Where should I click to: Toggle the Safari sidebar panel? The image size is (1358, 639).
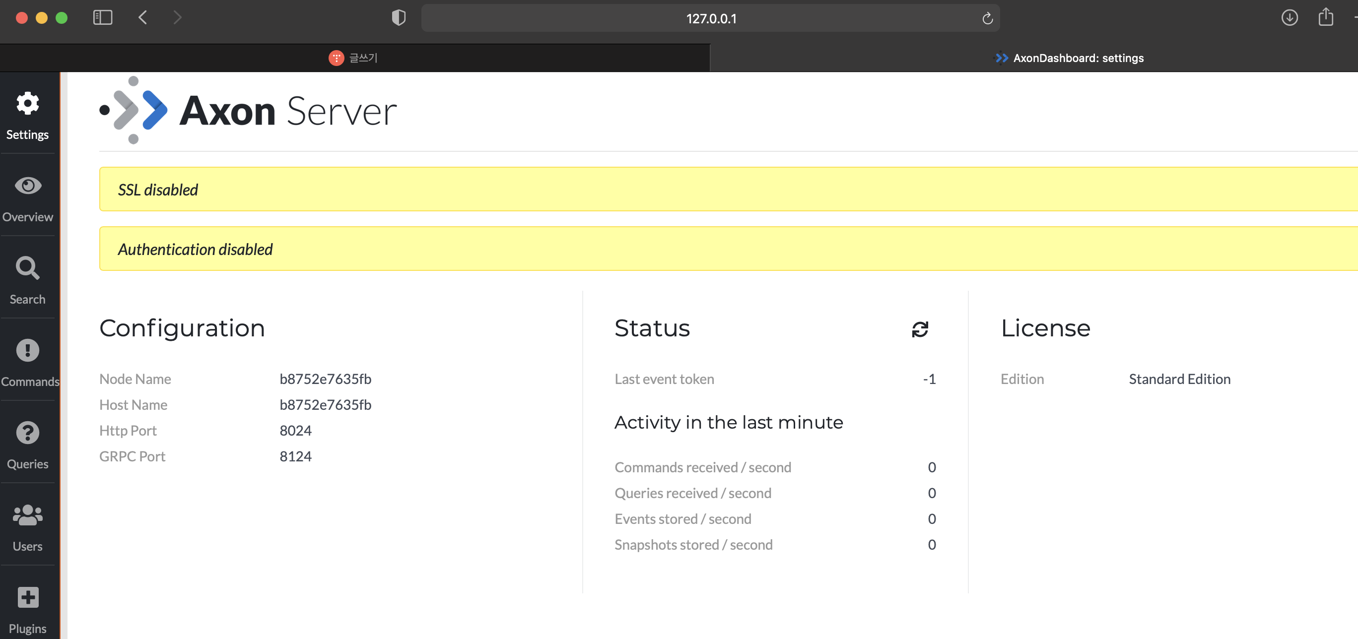coord(103,18)
